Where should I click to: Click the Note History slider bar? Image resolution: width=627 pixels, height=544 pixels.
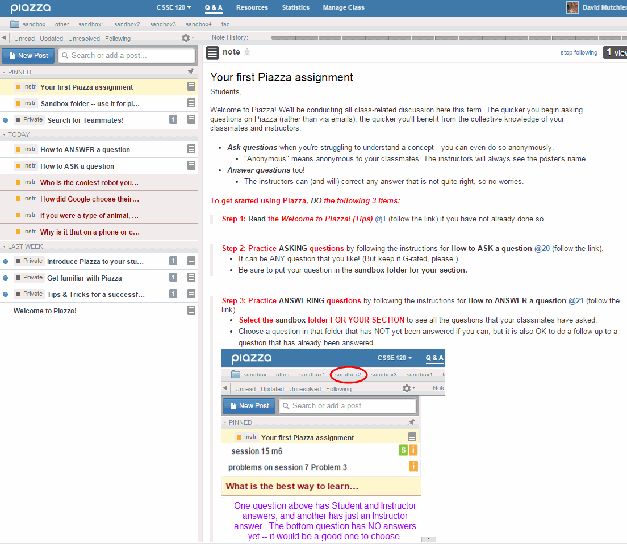tap(449, 37)
